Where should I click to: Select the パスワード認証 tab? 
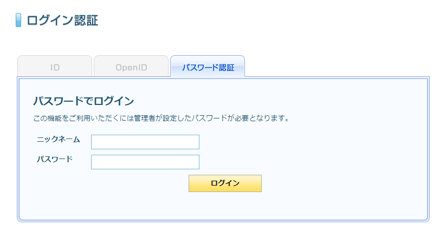pos(208,68)
